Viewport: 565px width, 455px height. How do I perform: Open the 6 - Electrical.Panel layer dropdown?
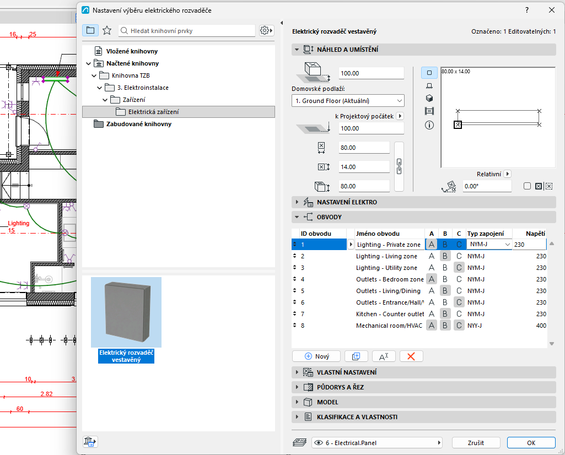(x=377, y=443)
